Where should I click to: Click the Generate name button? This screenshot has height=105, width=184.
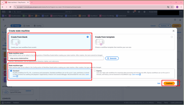(112, 58)
